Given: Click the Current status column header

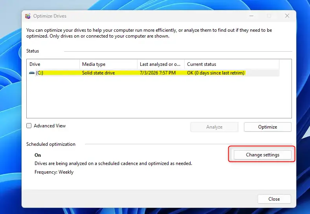Looking at the screenshot, I should pyautogui.click(x=232, y=64).
